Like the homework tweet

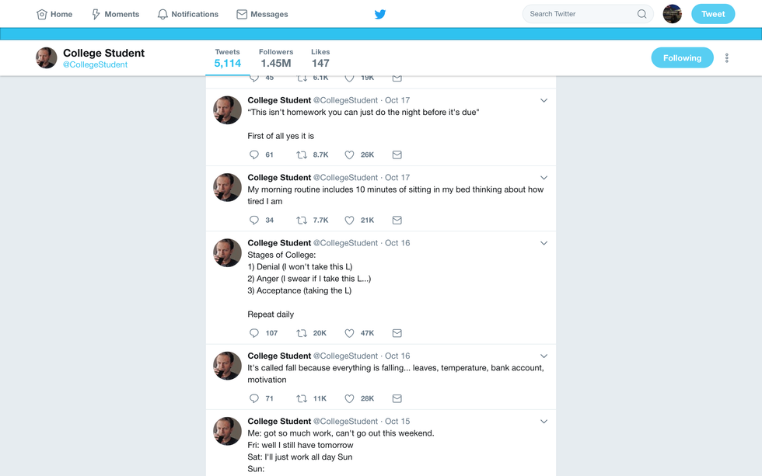pyautogui.click(x=349, y=155)
